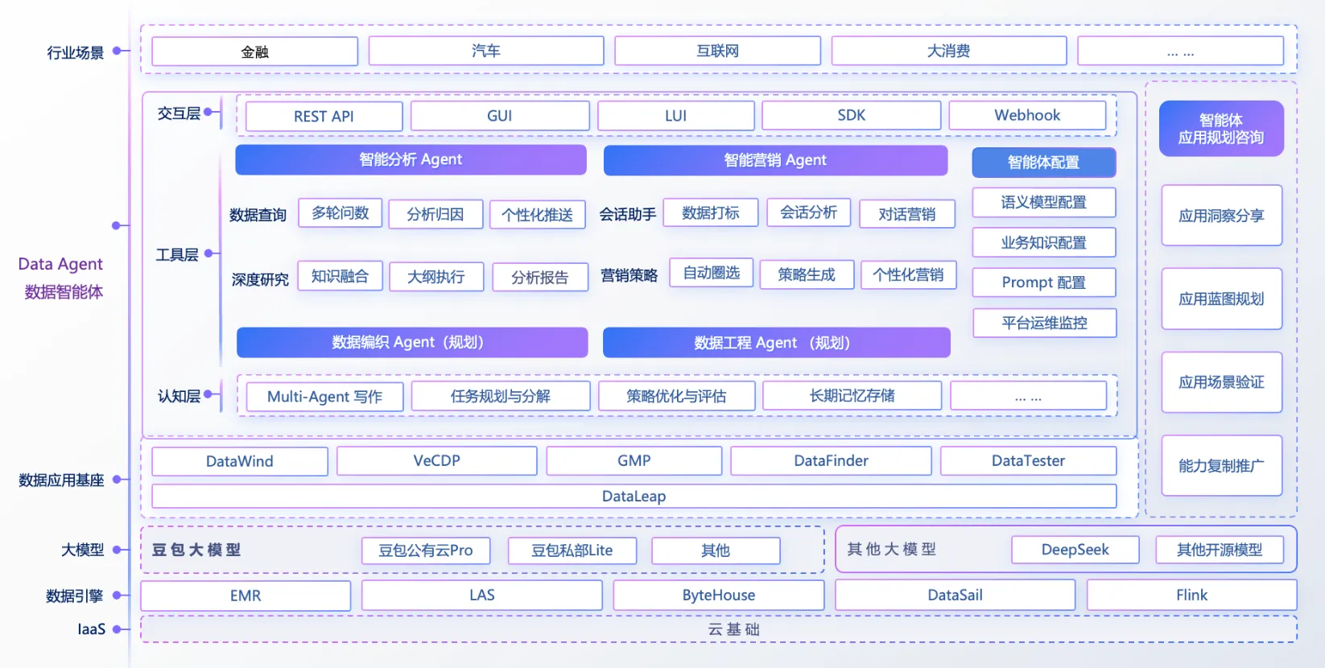Click the Prompt 配置 box
This screenshot has width=1325, height=668.
[1044, 282]
